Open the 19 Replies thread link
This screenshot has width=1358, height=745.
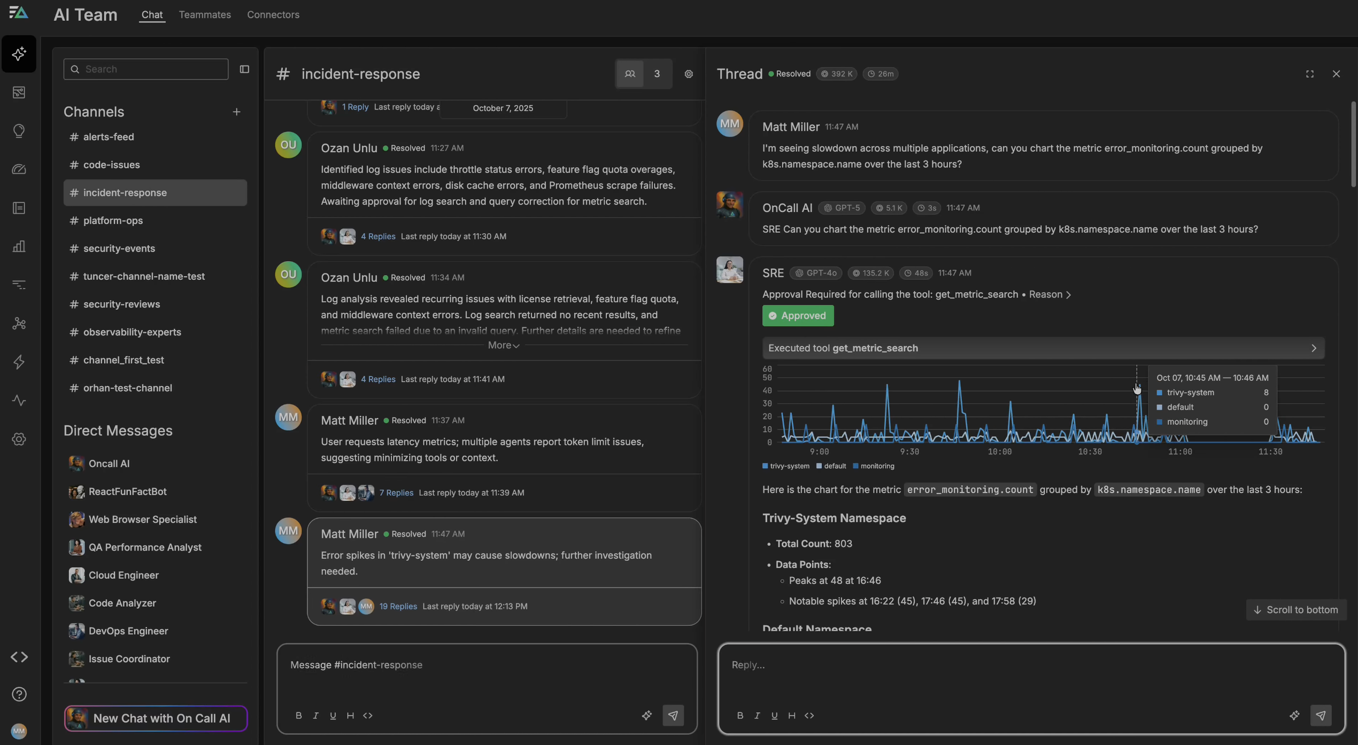(x=398, y=606)
